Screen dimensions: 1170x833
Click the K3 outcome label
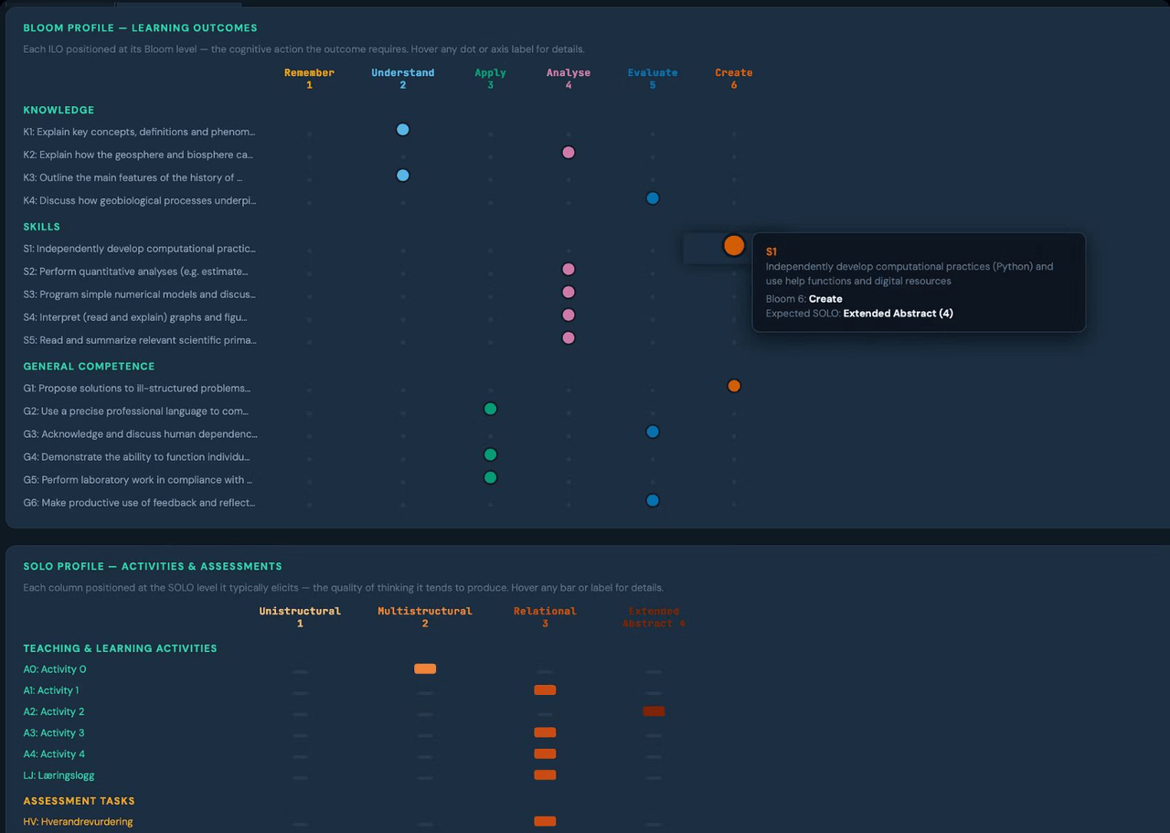(x=133, y=177)
